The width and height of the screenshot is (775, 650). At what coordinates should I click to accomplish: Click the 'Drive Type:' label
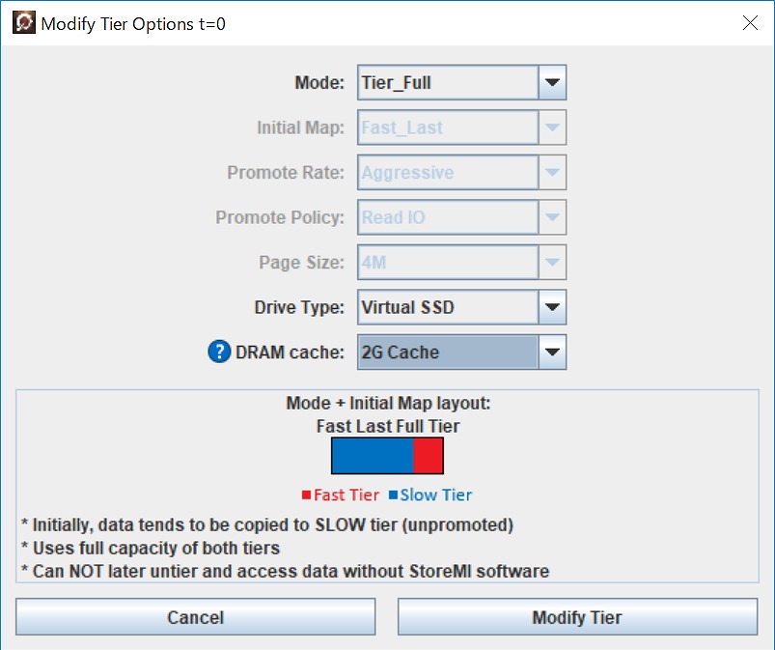299,307
